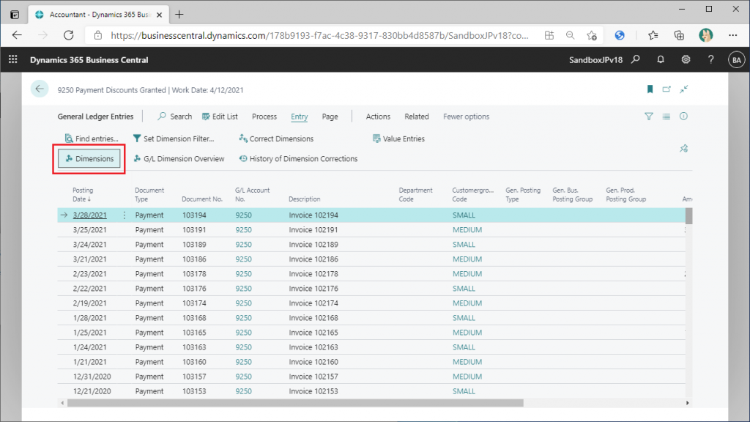750x422 pixels.
Task: Open page in a new window
Action: tap(667, 89)
